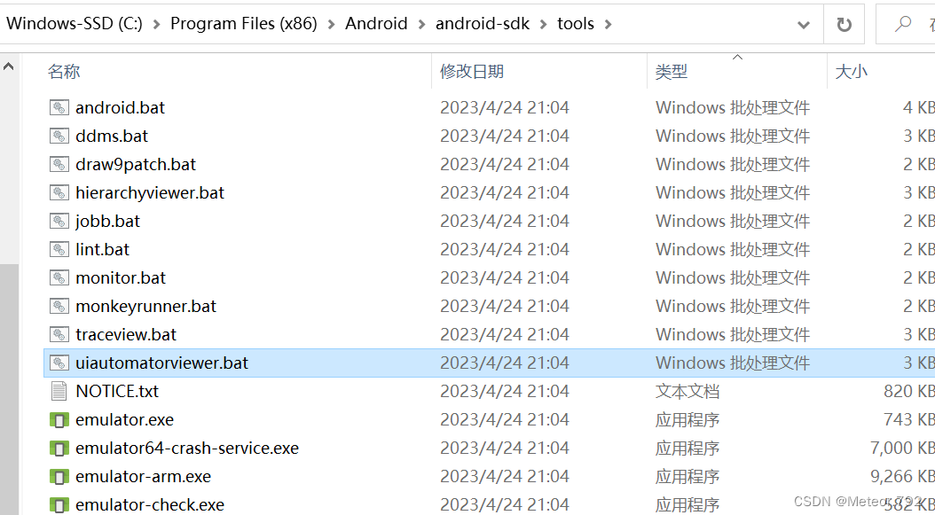Toggle sort order on 类型 column
Screen dimensions: 935x515
click(671, 71)
